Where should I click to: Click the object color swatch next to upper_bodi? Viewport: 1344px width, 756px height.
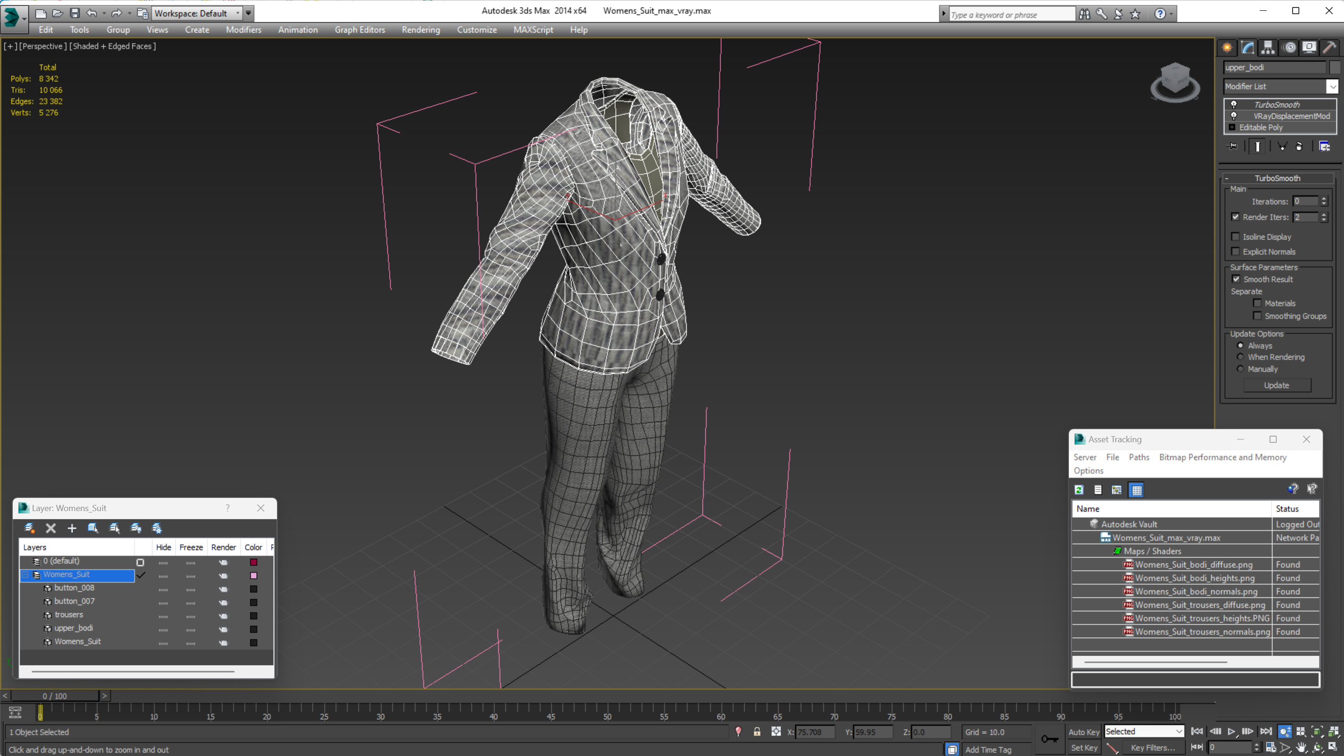tap(1334, 67)
